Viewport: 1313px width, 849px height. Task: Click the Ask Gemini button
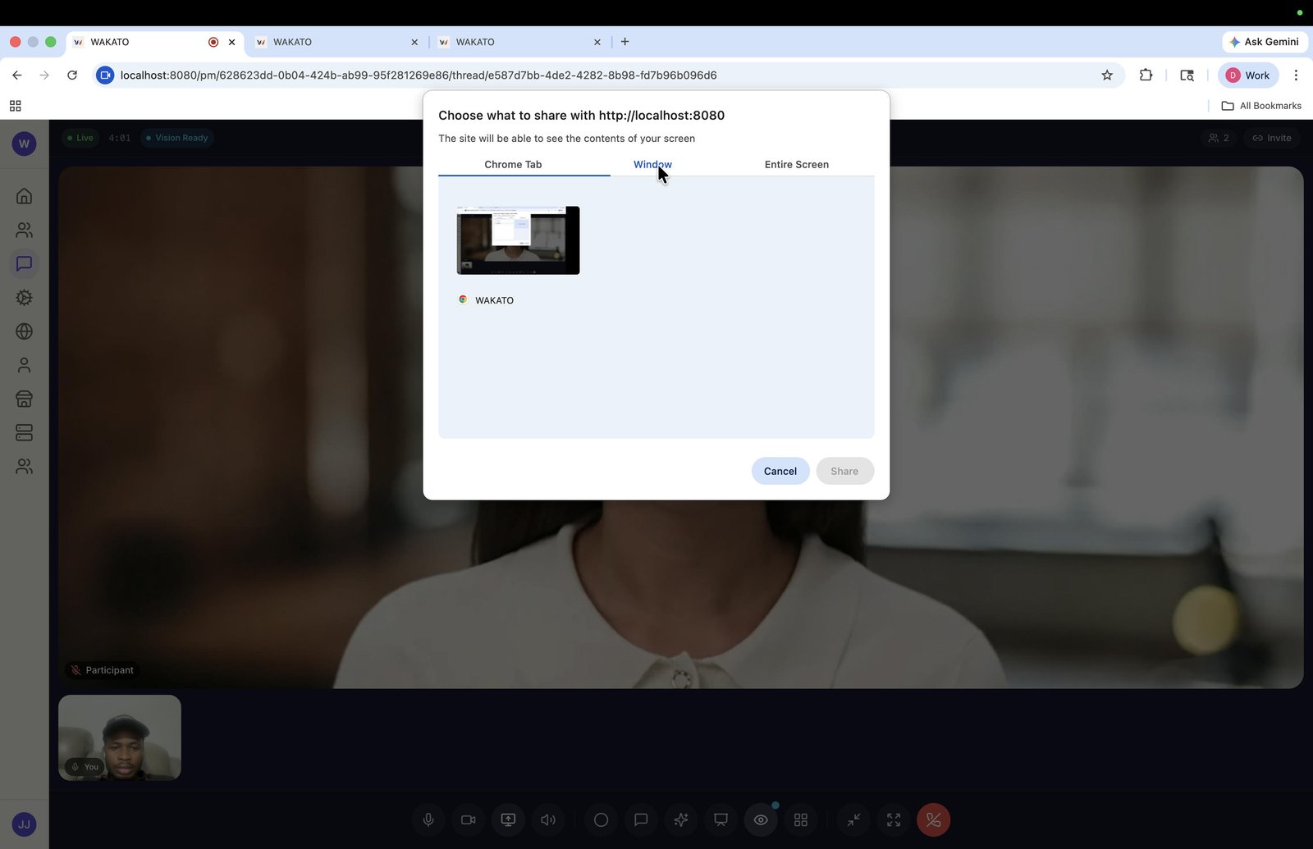pos(1264,42)
